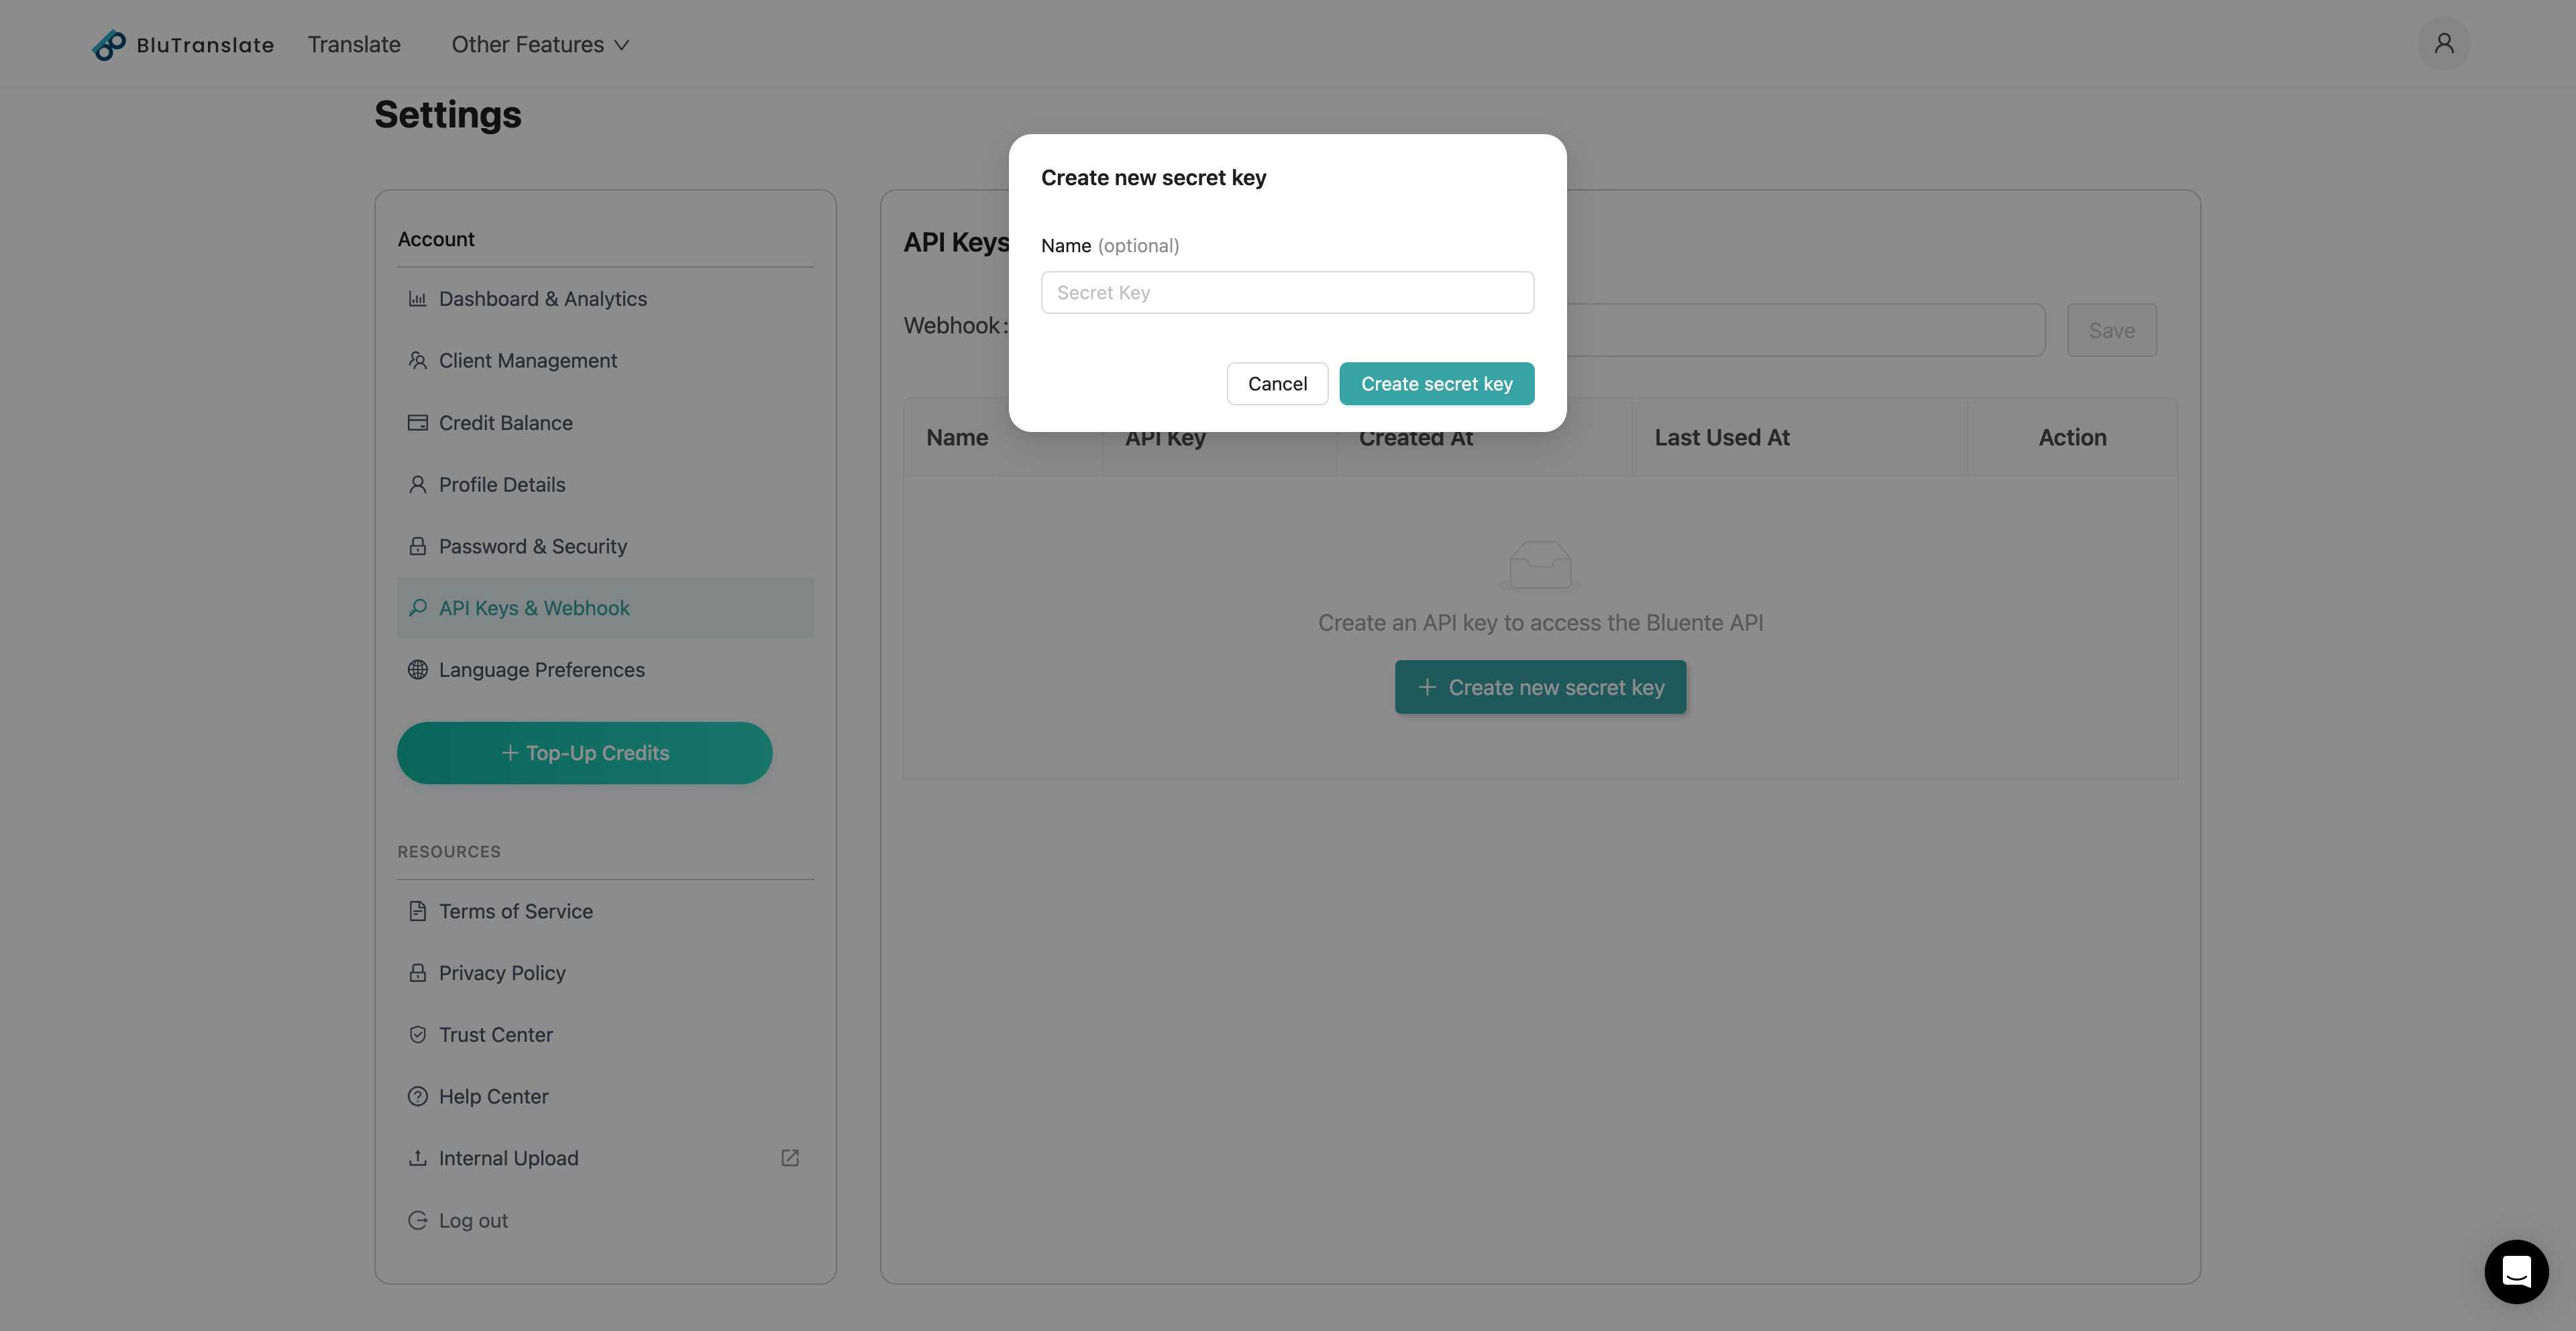The height and width of the screenshot is (1331, 2576).
Task: Click the Language Preferences globe icon
Action: (x=419, y=669)
